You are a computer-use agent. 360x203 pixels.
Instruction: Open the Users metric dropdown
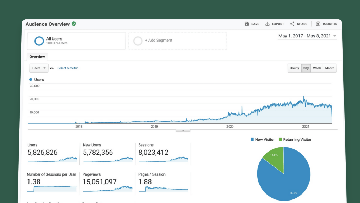pyautogui.click(x=39, y=68)
